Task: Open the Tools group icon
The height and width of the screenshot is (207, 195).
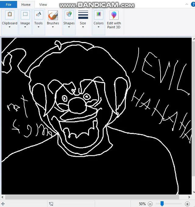Action: [39, 15]
